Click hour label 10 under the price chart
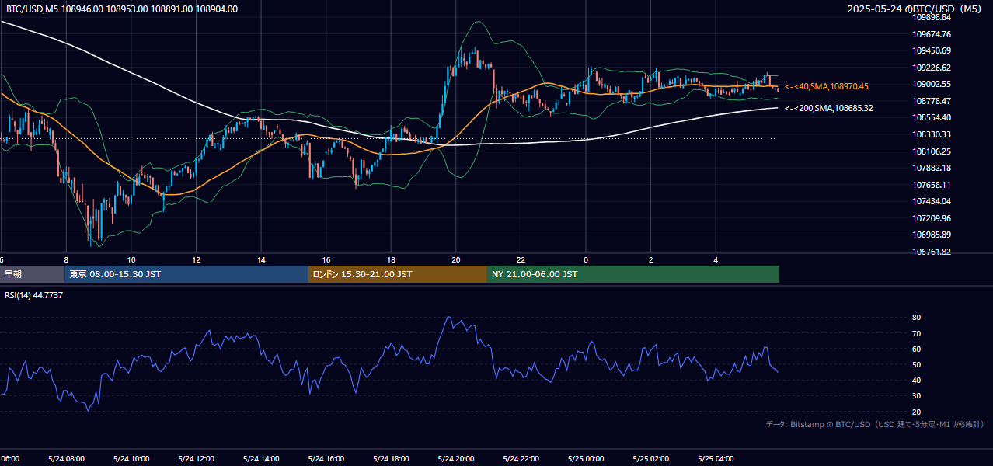This screenshot has height=466, width=993. tap(131, 259)
